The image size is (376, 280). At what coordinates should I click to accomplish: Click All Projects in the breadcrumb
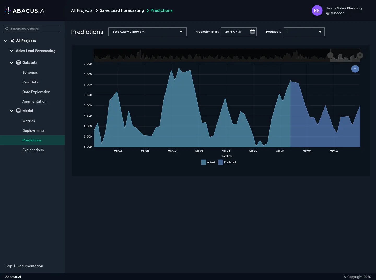point(82,10)
